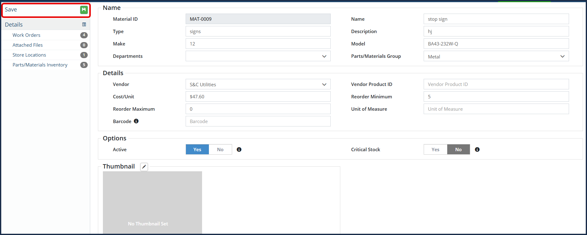Click the Barcode info icon
Screen dimensions: 587x235
pos(136,121)
